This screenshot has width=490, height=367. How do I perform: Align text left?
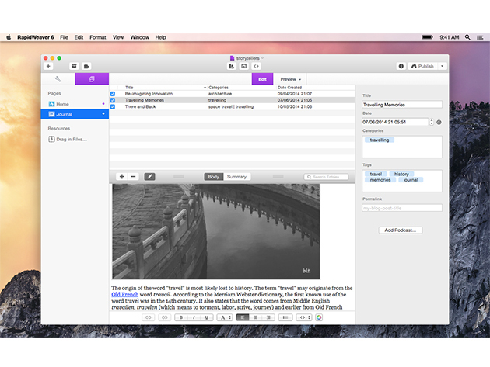[x=243, y=317]
